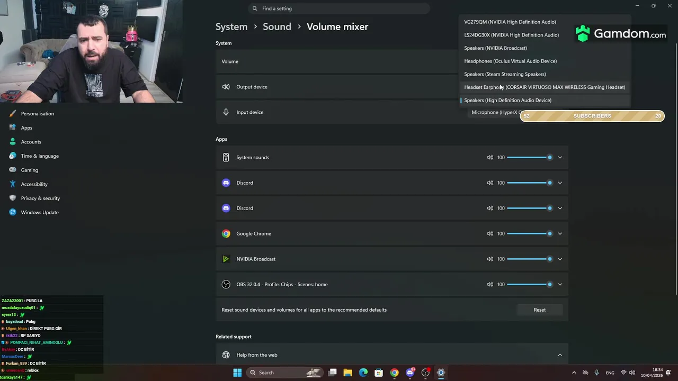Choose Speakers (NVIDIA Broadcast) output
This screenshot has width=678, height=381.
coord(545,48)
